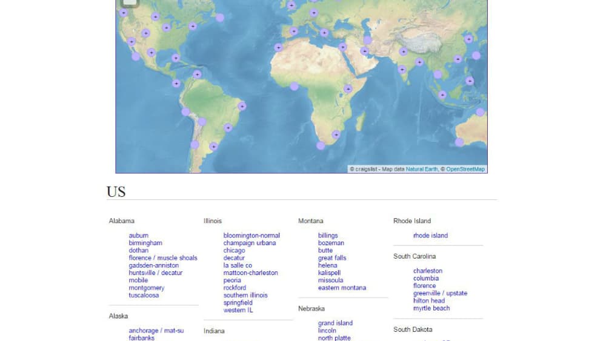Viewport: 606px width, 341px height.
Task: Go to the chicago link
Action: pyautogui.click(x=234, y=250)
